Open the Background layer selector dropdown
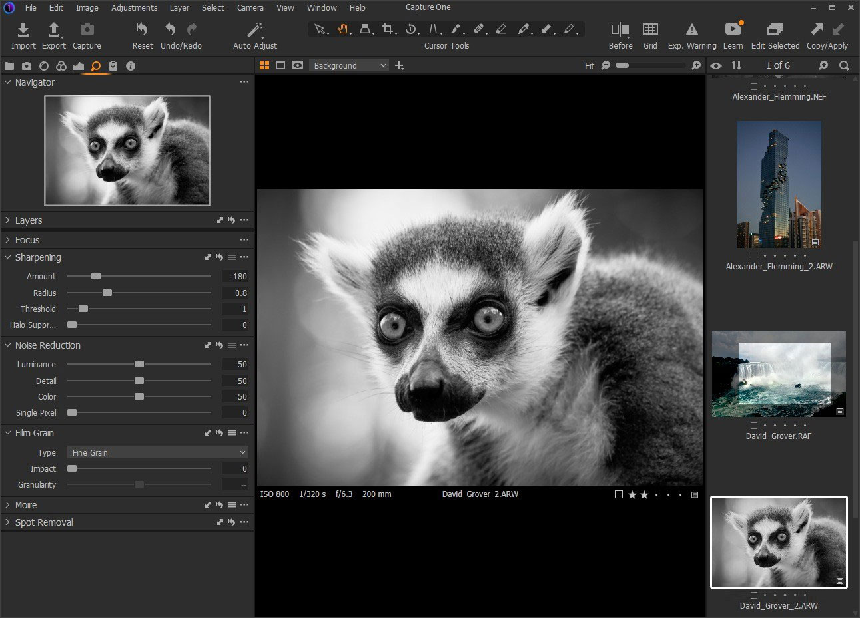860x618 pixels. 349,65
